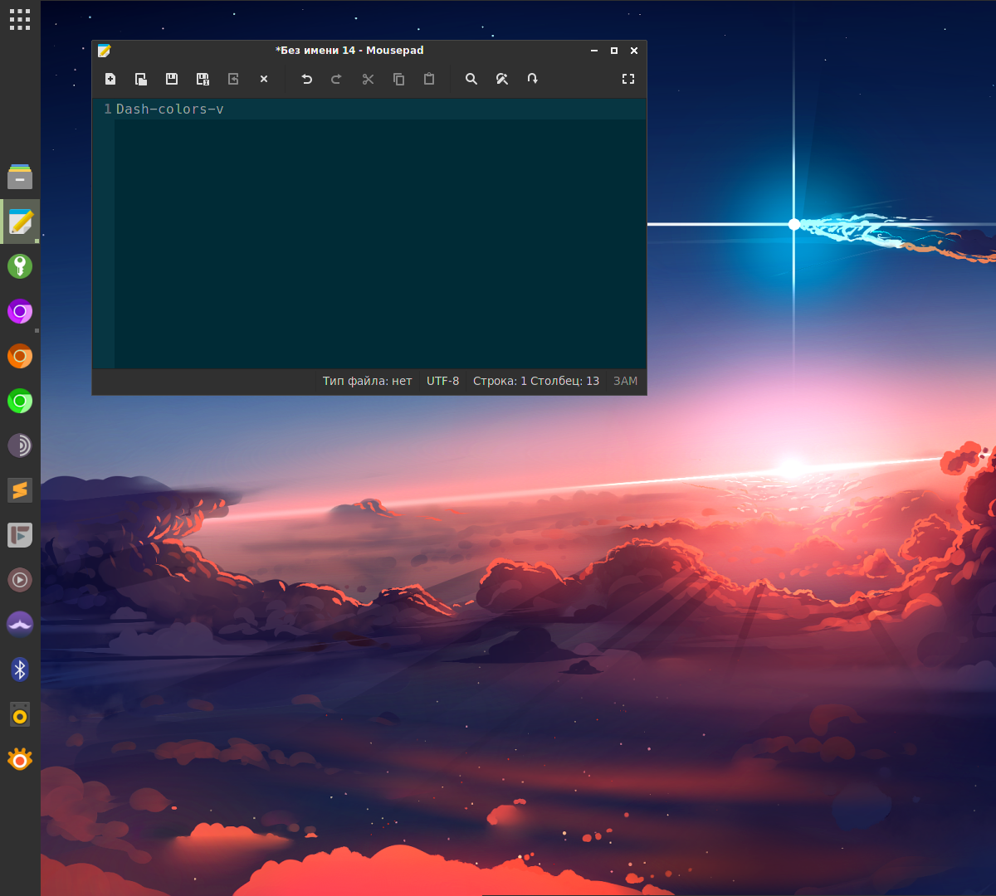The height and width of the screenshot is (896, 996).
Task: Open the green Chromium browser icon
Action: tap(20, 401)
